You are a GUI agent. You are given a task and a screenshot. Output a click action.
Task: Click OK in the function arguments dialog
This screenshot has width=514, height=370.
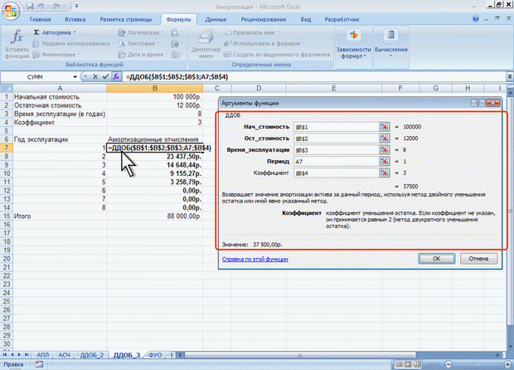(436, 259)
